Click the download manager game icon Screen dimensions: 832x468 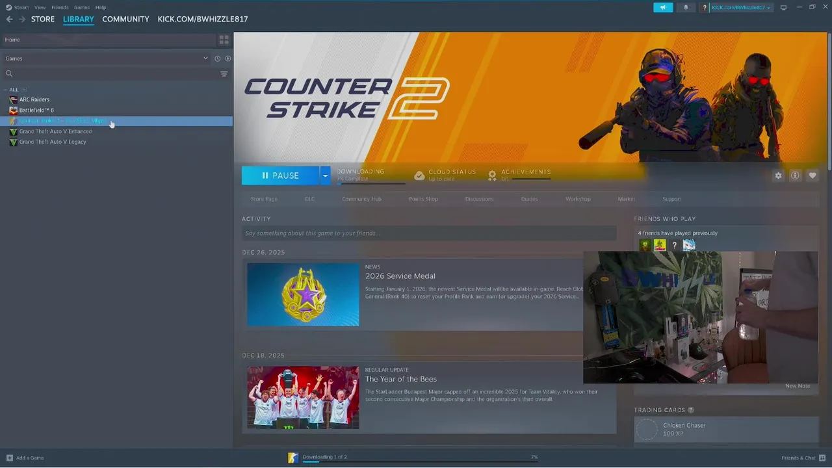(293, 458)
